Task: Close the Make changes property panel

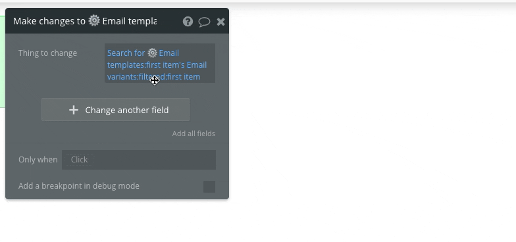Action: (x=221, y=22)
